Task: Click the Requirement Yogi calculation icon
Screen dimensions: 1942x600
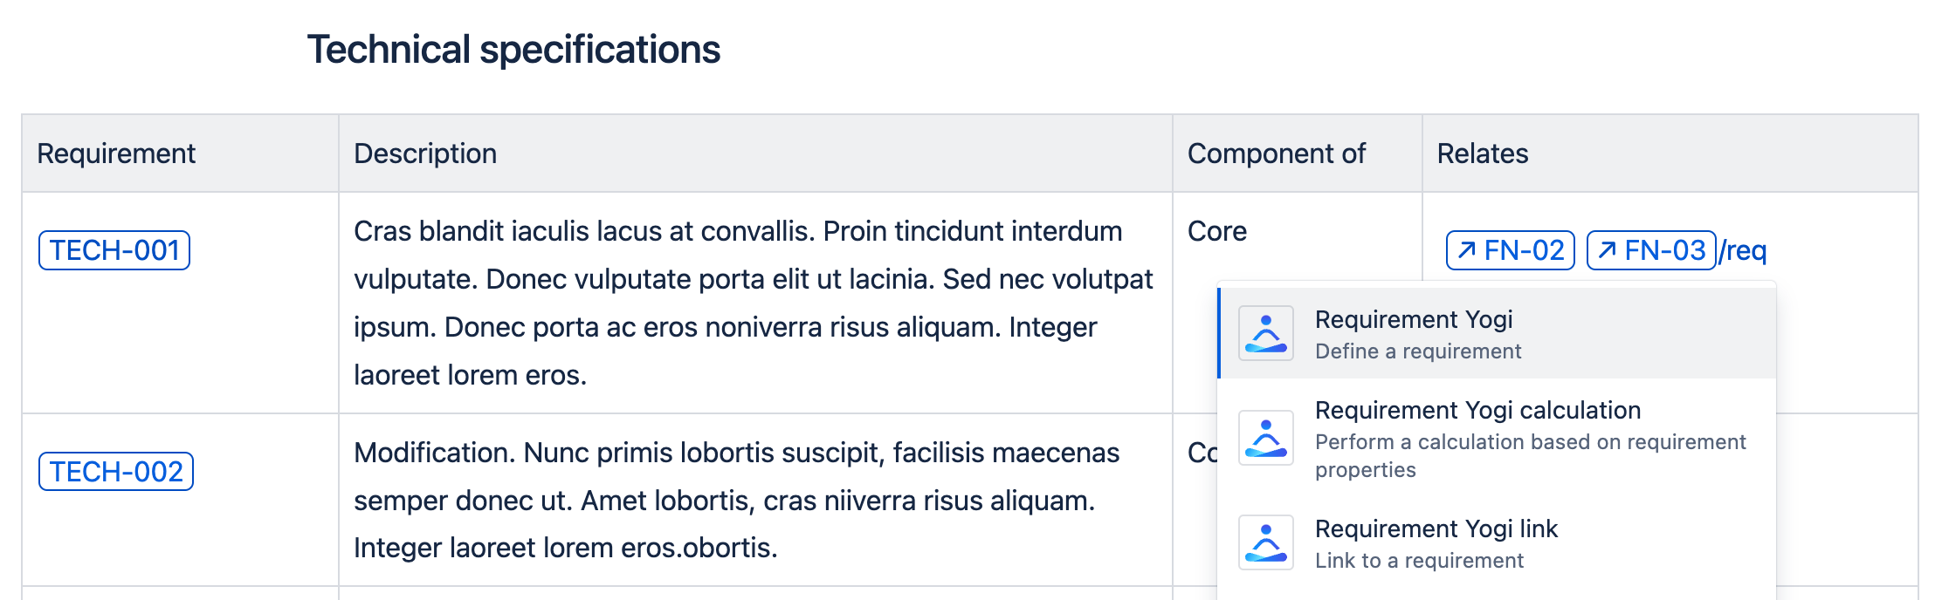Action: click(1265, 438)
